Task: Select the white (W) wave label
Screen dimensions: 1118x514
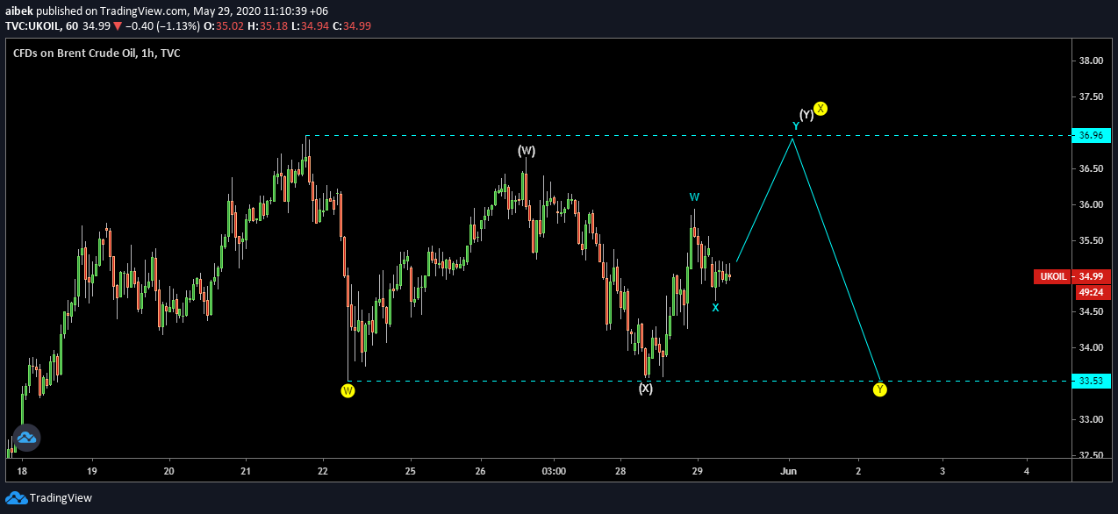Action: [527, 151]
